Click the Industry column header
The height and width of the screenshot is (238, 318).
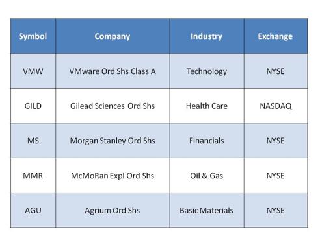pyautogui.click(x=207, y=36)
